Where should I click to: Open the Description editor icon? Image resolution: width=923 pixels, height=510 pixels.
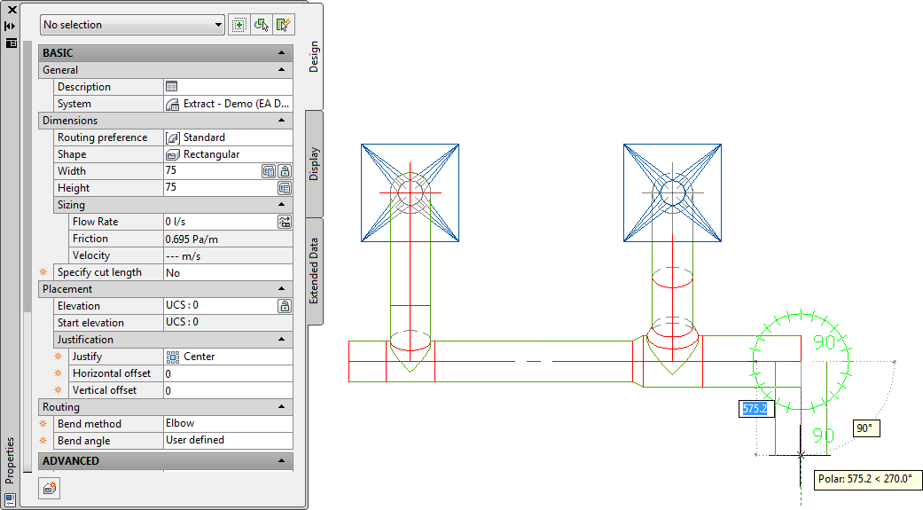click(171, 87)
